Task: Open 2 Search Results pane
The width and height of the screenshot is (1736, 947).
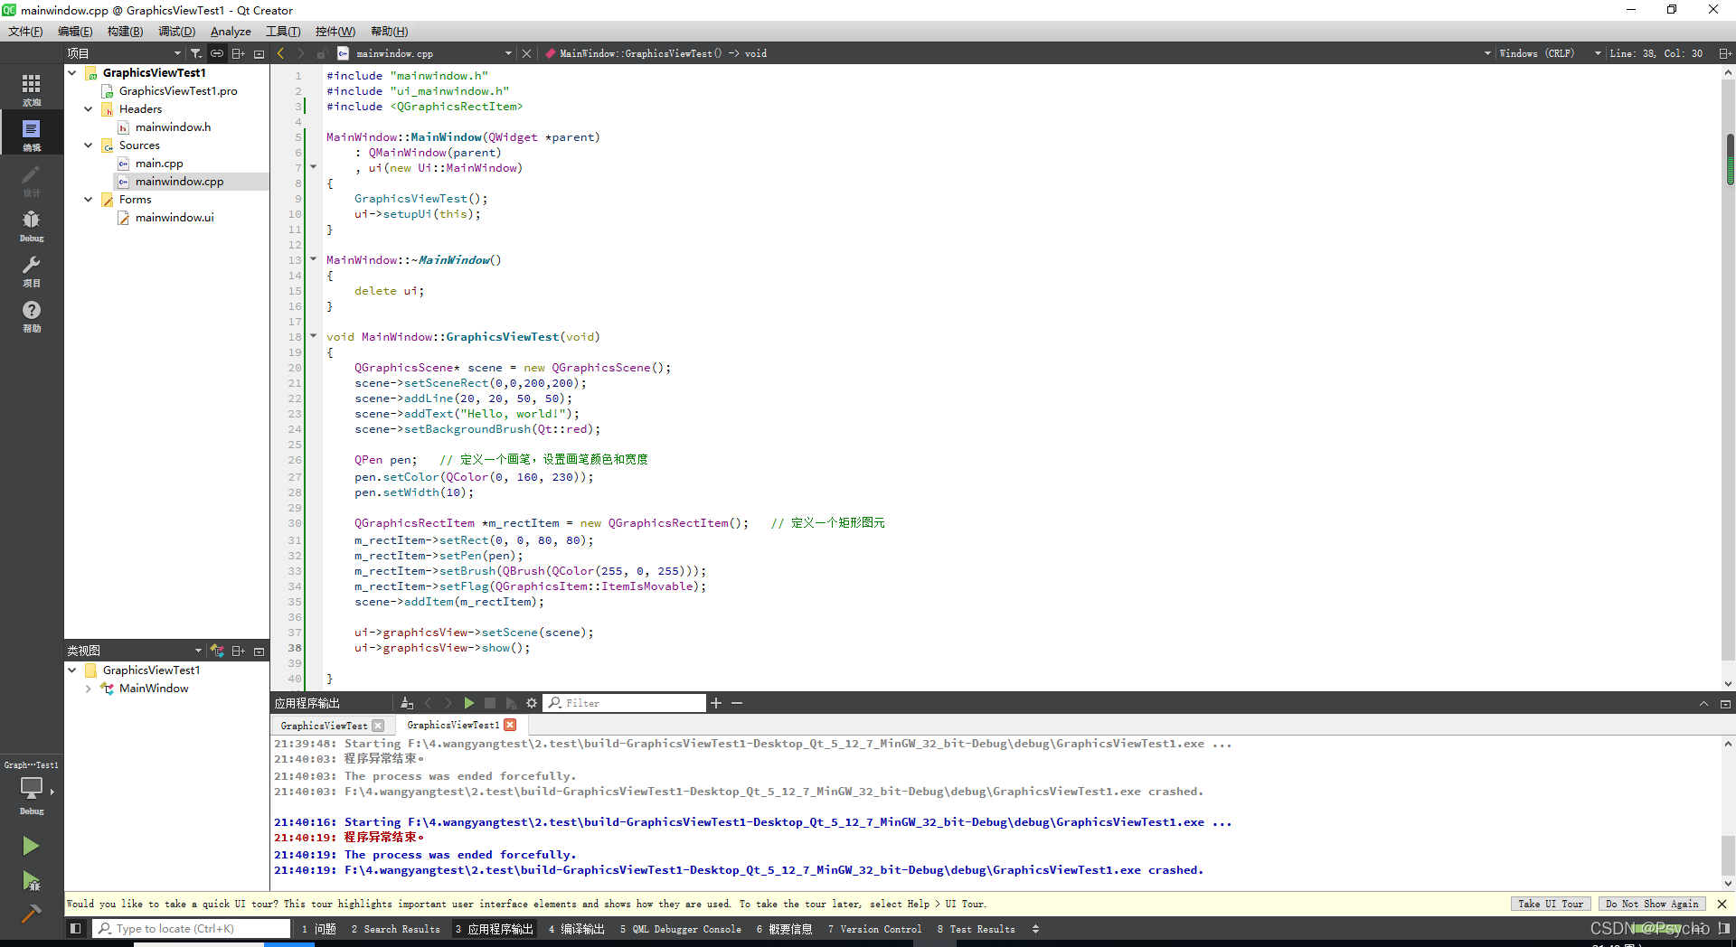Action: (396, 929)
